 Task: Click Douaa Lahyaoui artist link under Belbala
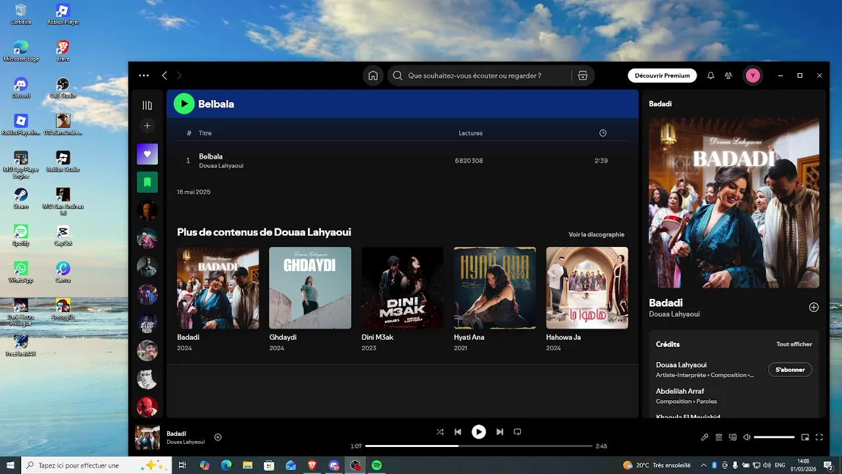(221, 166)
